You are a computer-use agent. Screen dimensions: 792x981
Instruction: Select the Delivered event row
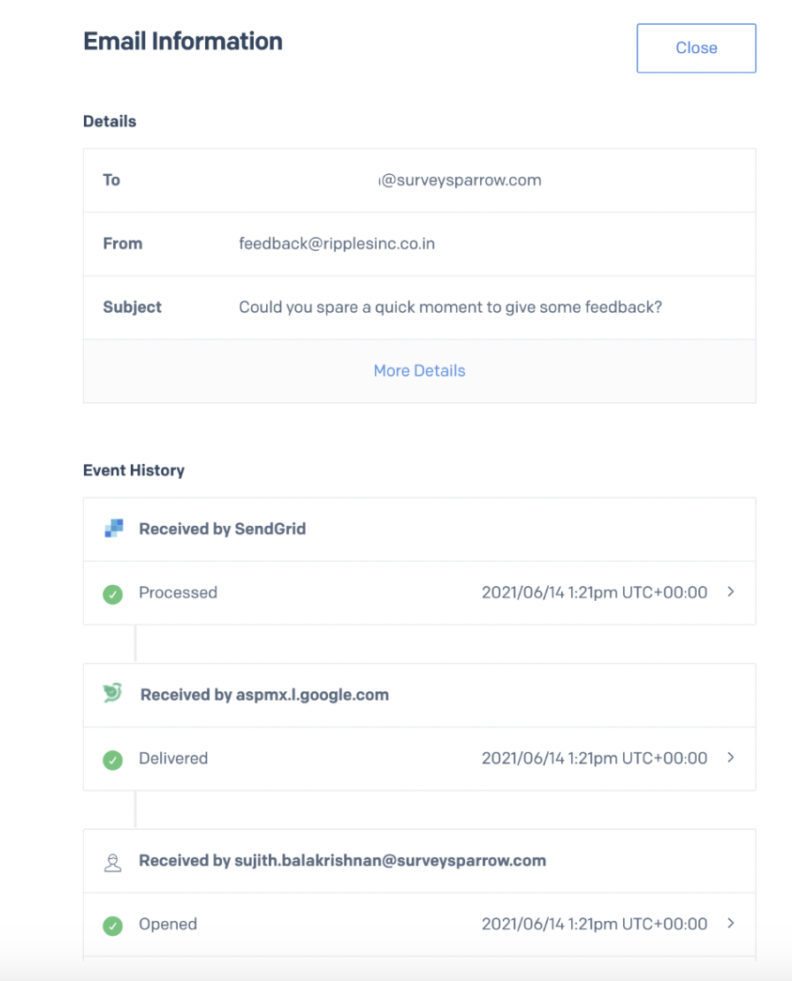coord(354,758)
